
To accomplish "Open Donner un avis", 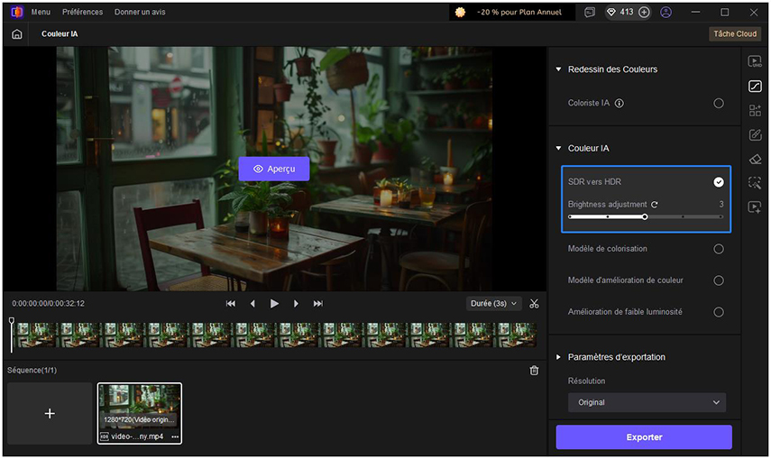I will coord(140,12).
